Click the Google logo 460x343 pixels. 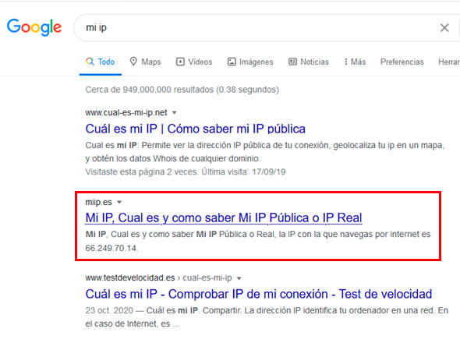tap(34, 27)
